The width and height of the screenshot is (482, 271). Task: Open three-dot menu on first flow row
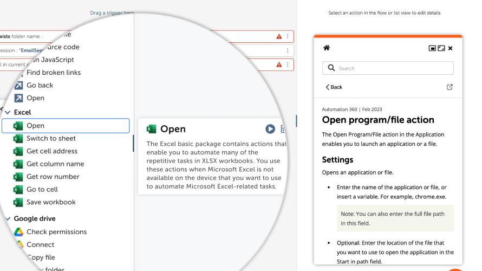(288, 36)
